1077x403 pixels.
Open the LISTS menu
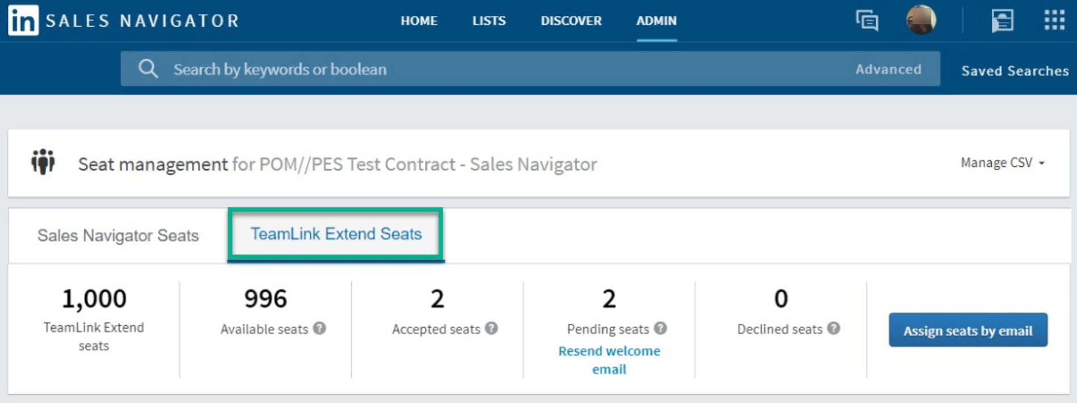(489, 20)
